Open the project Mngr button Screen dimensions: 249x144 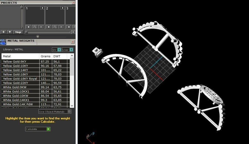pos(18,32)
